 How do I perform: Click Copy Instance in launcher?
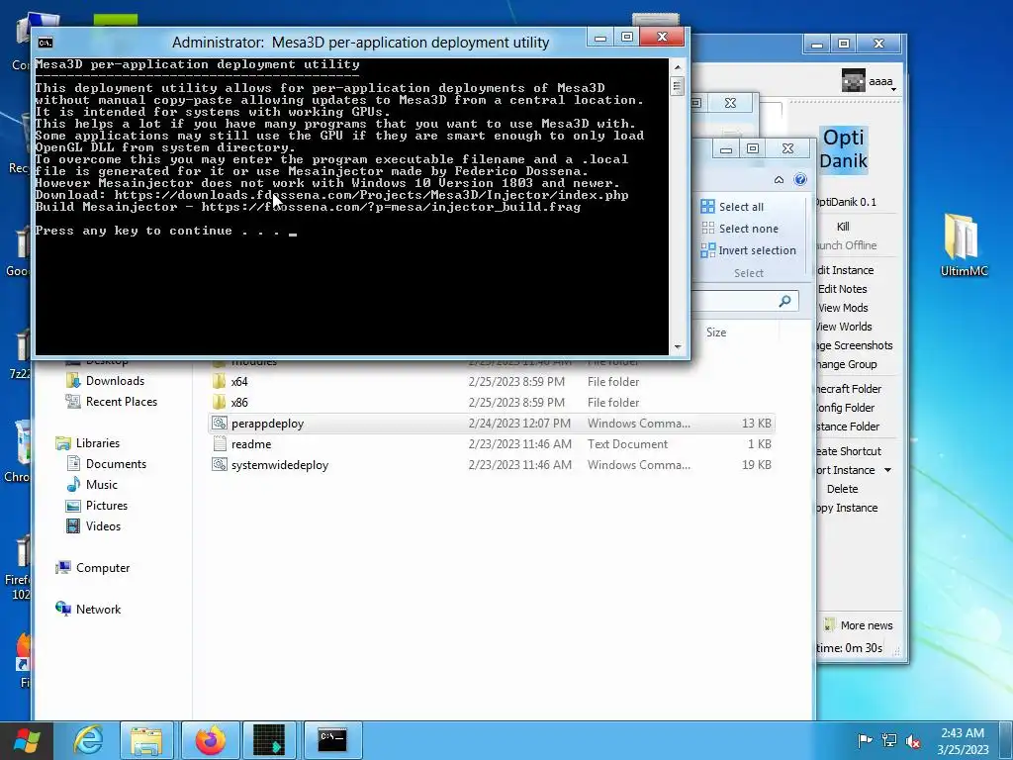click(847, 508)
